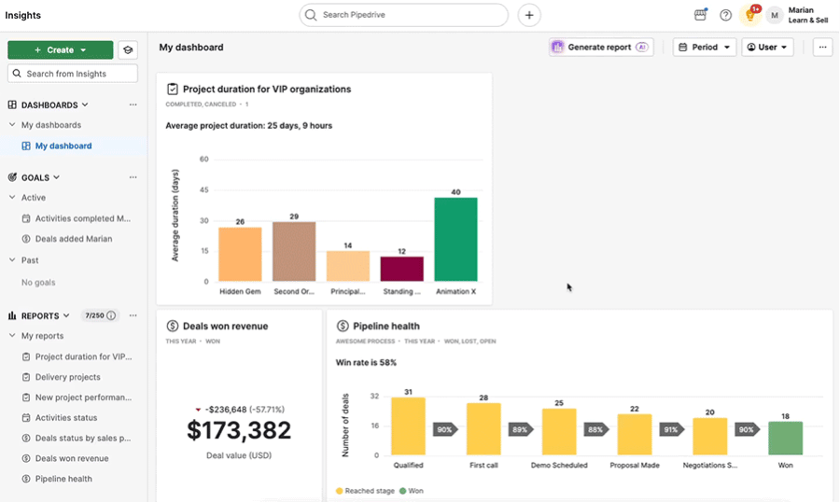Open the Sales Assistant lightbulb icon
The image size is (840, 502).
(x=750, y=15)
